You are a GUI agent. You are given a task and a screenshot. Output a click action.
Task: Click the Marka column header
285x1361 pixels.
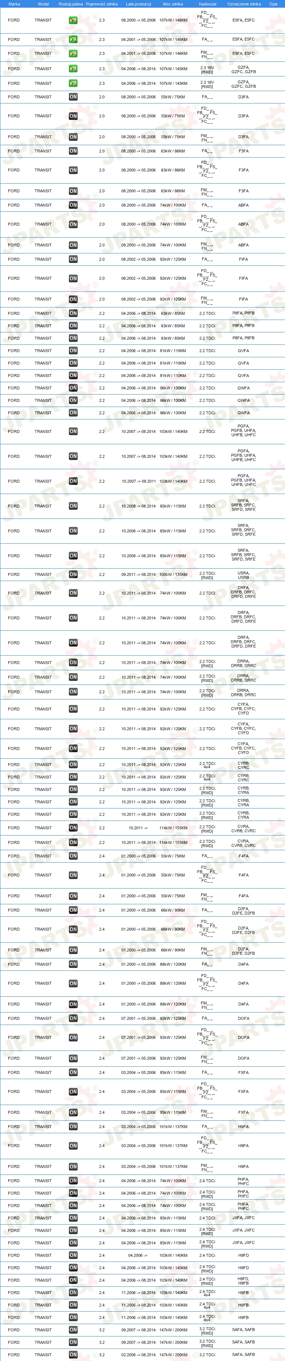(x=14, y=4)
